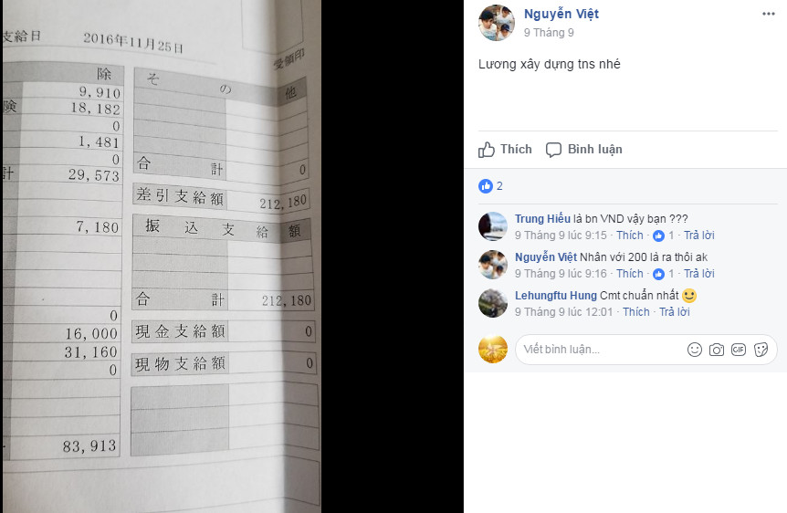787x513 pixels.
Task: Reply to Trung Hiếu's comment via Trả lời
Action: click(x=698, y=236)
